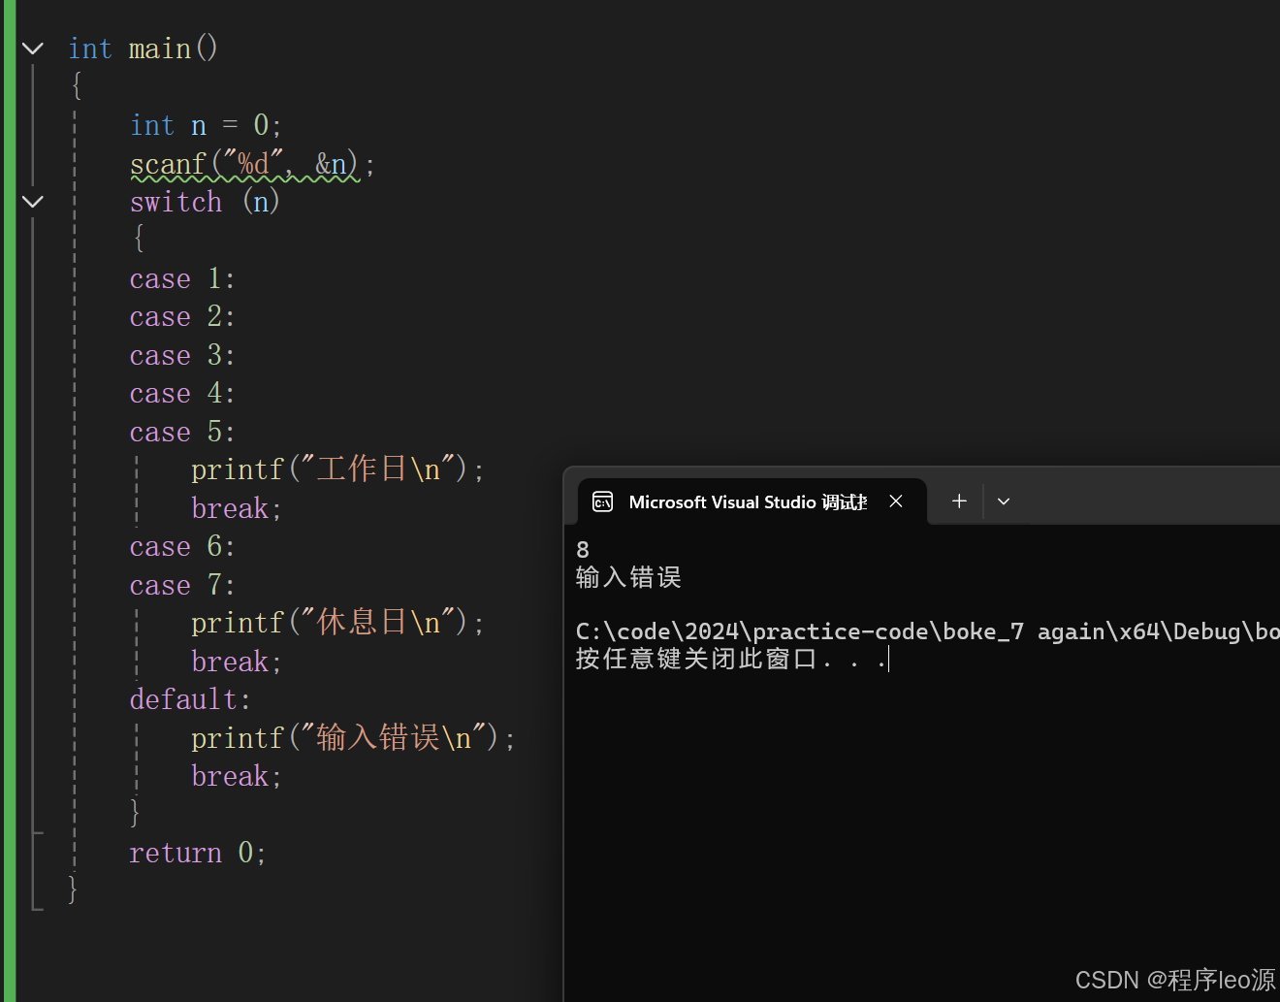The image size is (1280, 1002).
Task: Click the break after 输入错误 printf
Action: (237, 776)
